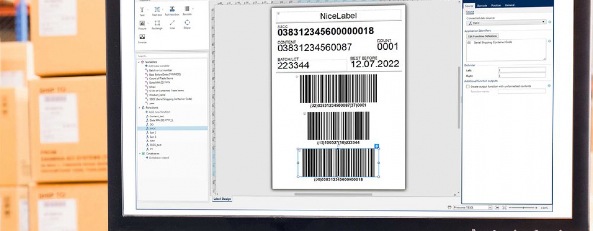This screenshot has height=231, width=593.
Task: Select Batch/Lot value 223344 text
Action: click(x=293, y=65)
